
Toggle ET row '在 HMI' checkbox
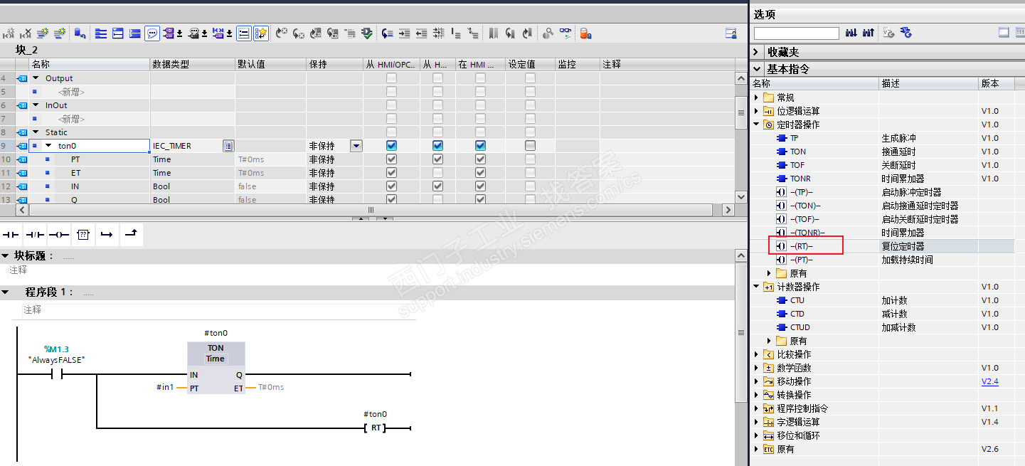coord(480,173)
